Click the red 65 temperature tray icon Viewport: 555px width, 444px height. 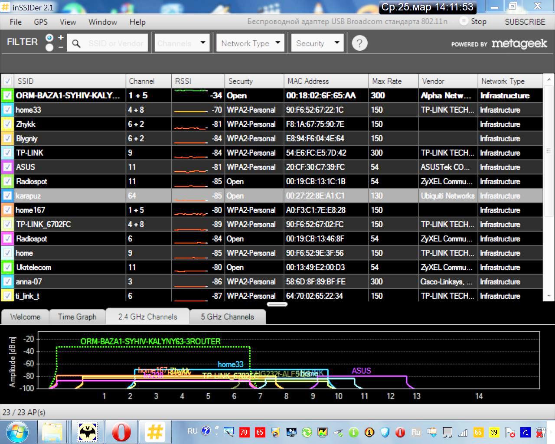[260, 432]
